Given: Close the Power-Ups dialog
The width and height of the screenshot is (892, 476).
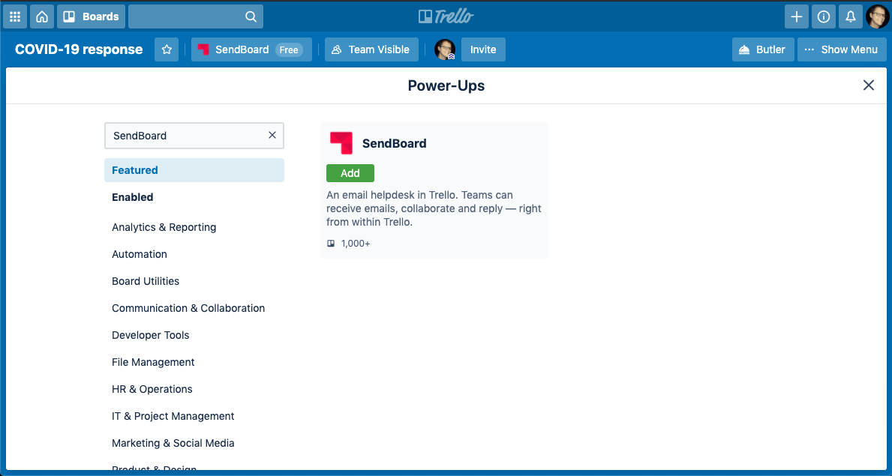Looking at the screenshot, I should coord(868,85).
